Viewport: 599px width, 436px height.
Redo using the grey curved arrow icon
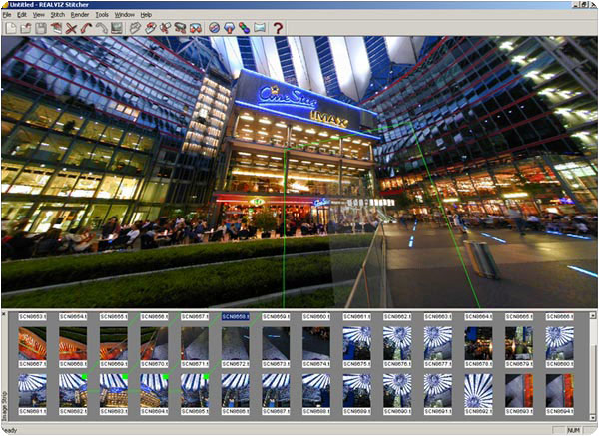[x=101, y=28]
